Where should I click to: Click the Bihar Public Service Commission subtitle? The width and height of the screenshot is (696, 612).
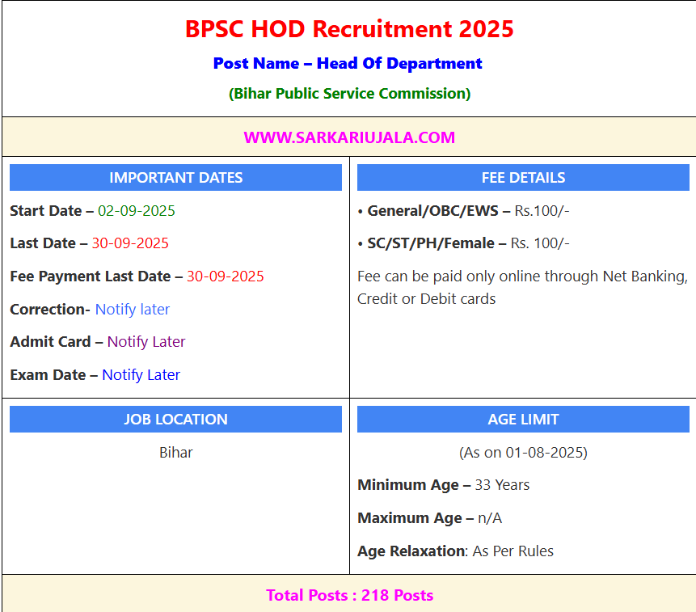(349, 93)
